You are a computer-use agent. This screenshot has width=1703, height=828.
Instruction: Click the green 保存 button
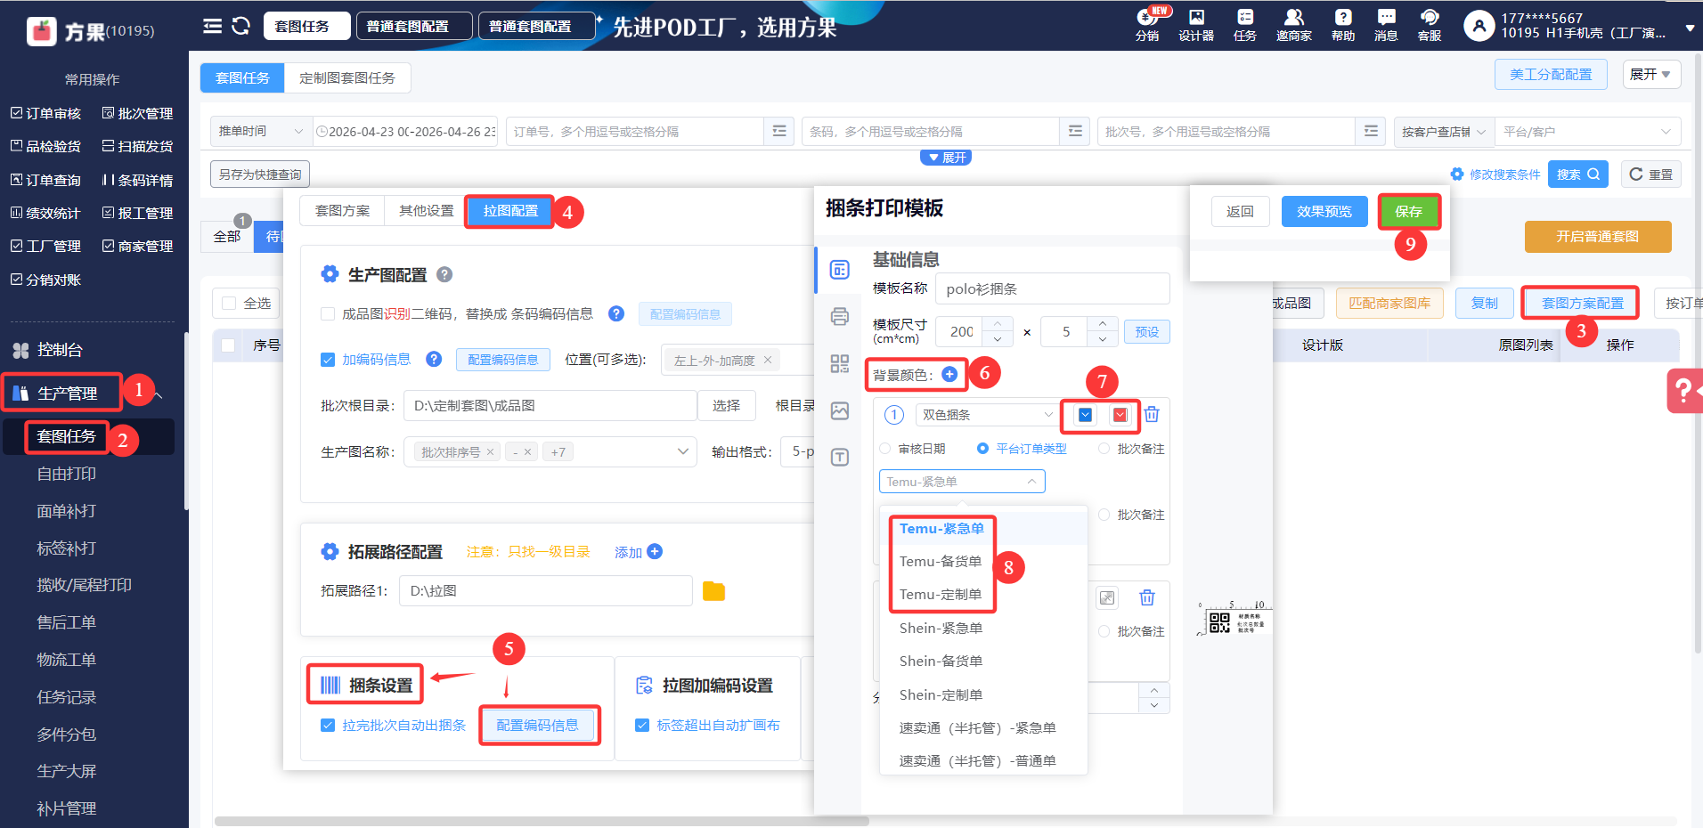tap(1408, 212)
